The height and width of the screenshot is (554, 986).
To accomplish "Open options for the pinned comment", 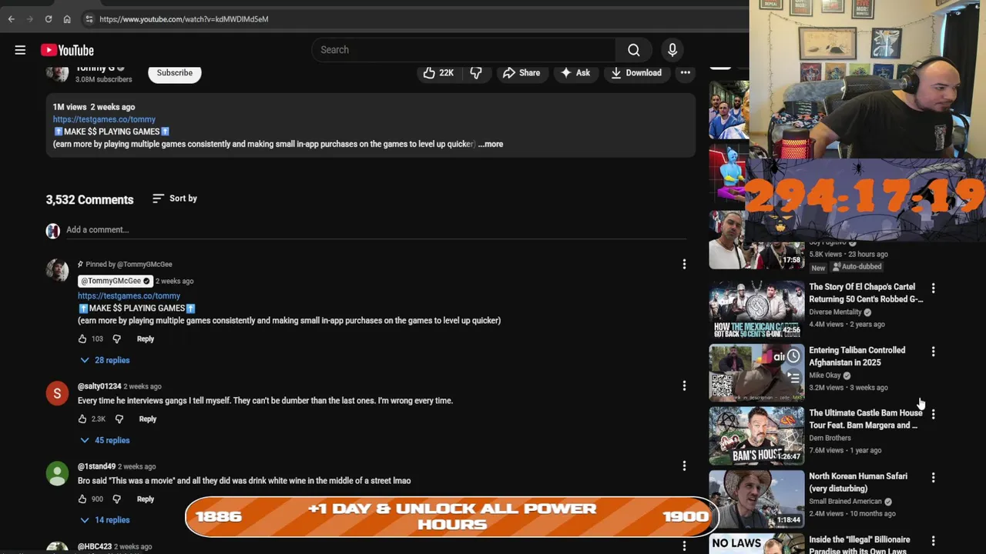I will tap(684, 265).
